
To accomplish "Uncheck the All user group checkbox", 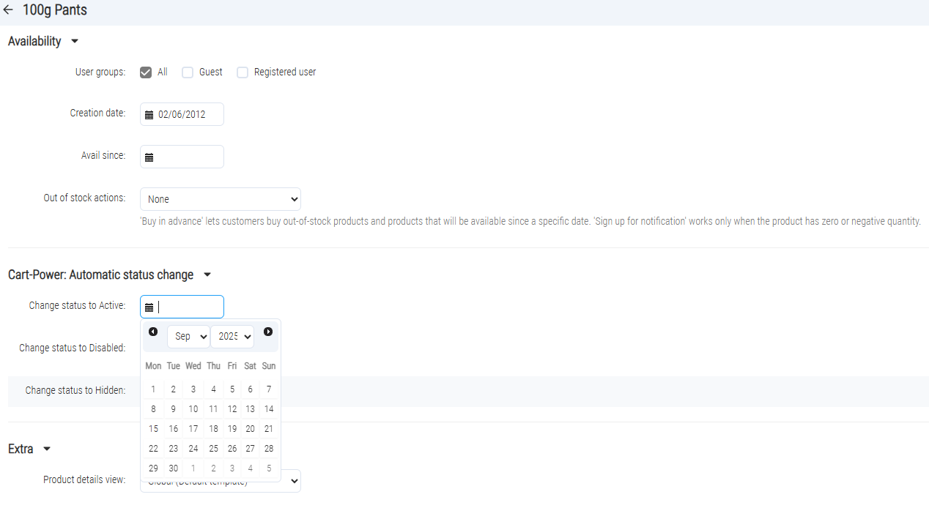I will coord(146,72).
